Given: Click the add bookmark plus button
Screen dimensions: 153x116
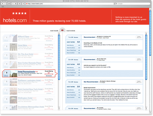Looking at the screenshot, I should [23, 4].
